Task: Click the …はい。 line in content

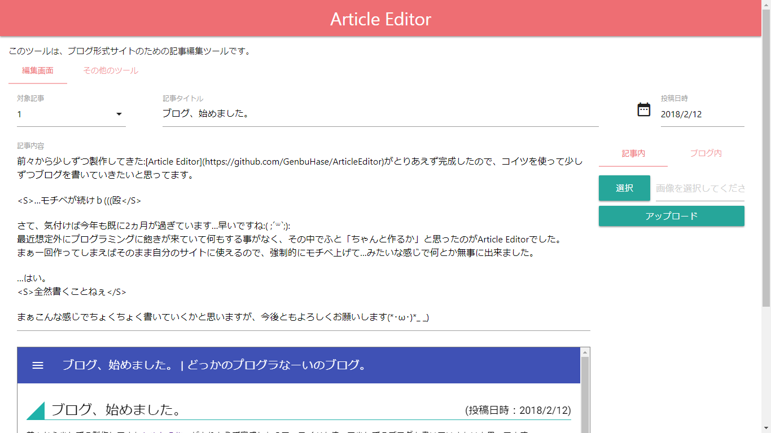Action: pos(32,279)
